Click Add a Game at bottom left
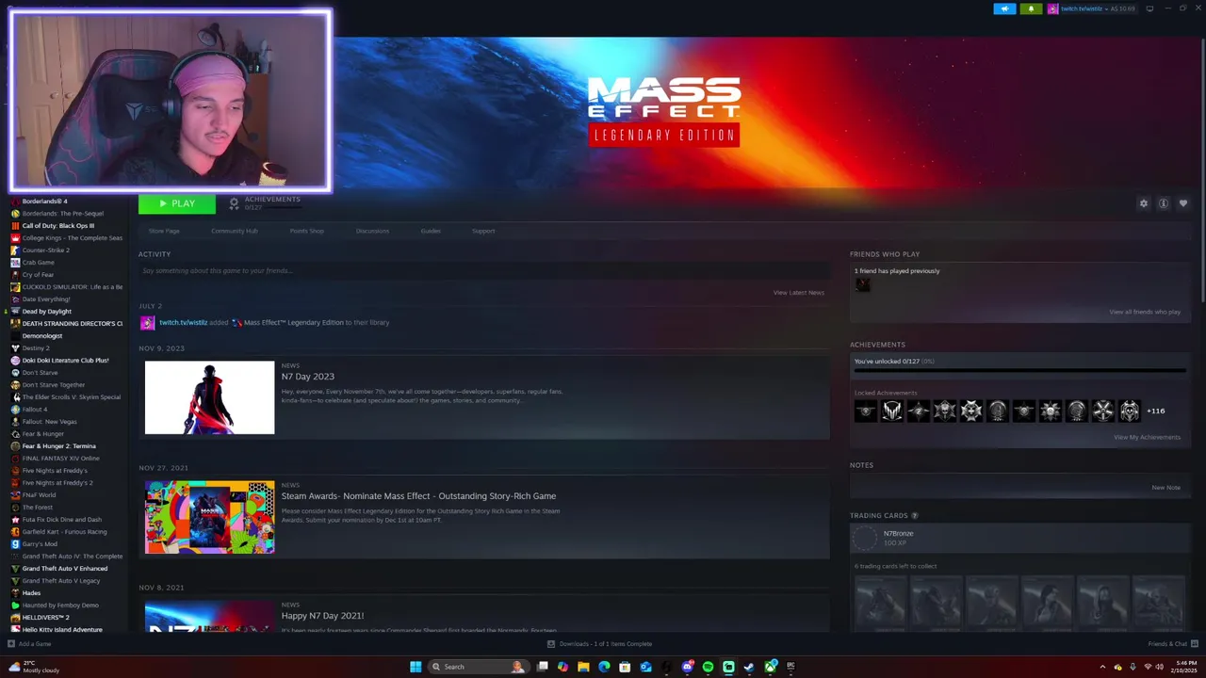 click(29, 644)
